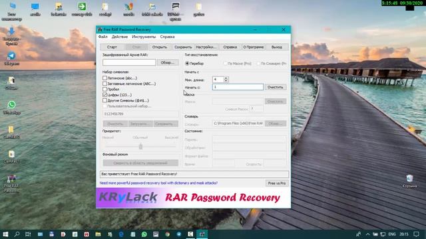Click the Мин. длина value field
This screenshot has width=426, height=239.
[x=218, y=80]
